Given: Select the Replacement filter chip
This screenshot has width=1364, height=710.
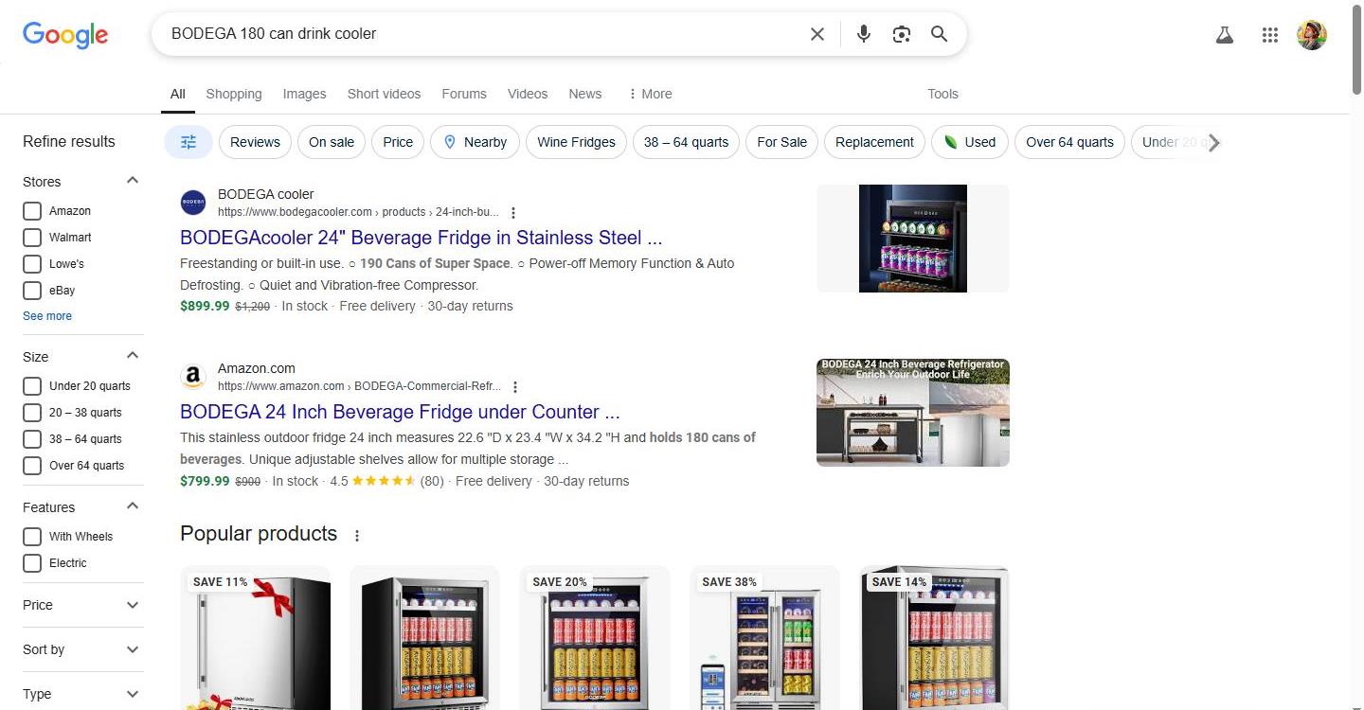Looking at the screenshot, I should tap(874, 142).
